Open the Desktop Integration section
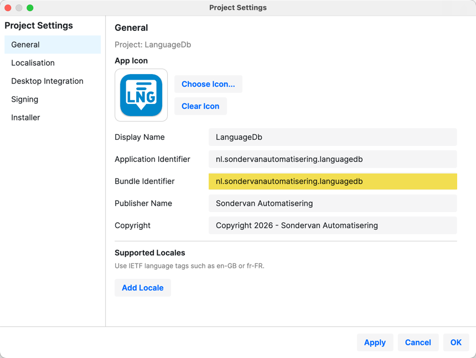 click(53, 81)
